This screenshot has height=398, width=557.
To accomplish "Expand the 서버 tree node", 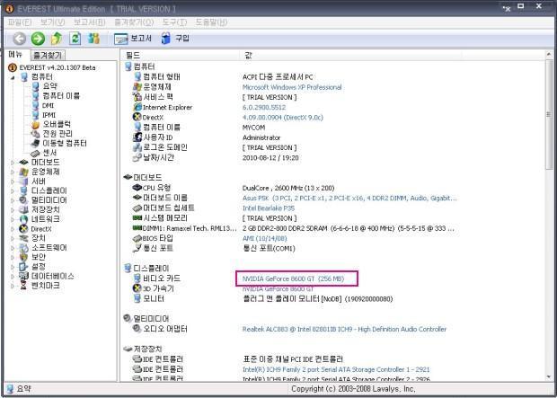I will (x=13, y=181).
